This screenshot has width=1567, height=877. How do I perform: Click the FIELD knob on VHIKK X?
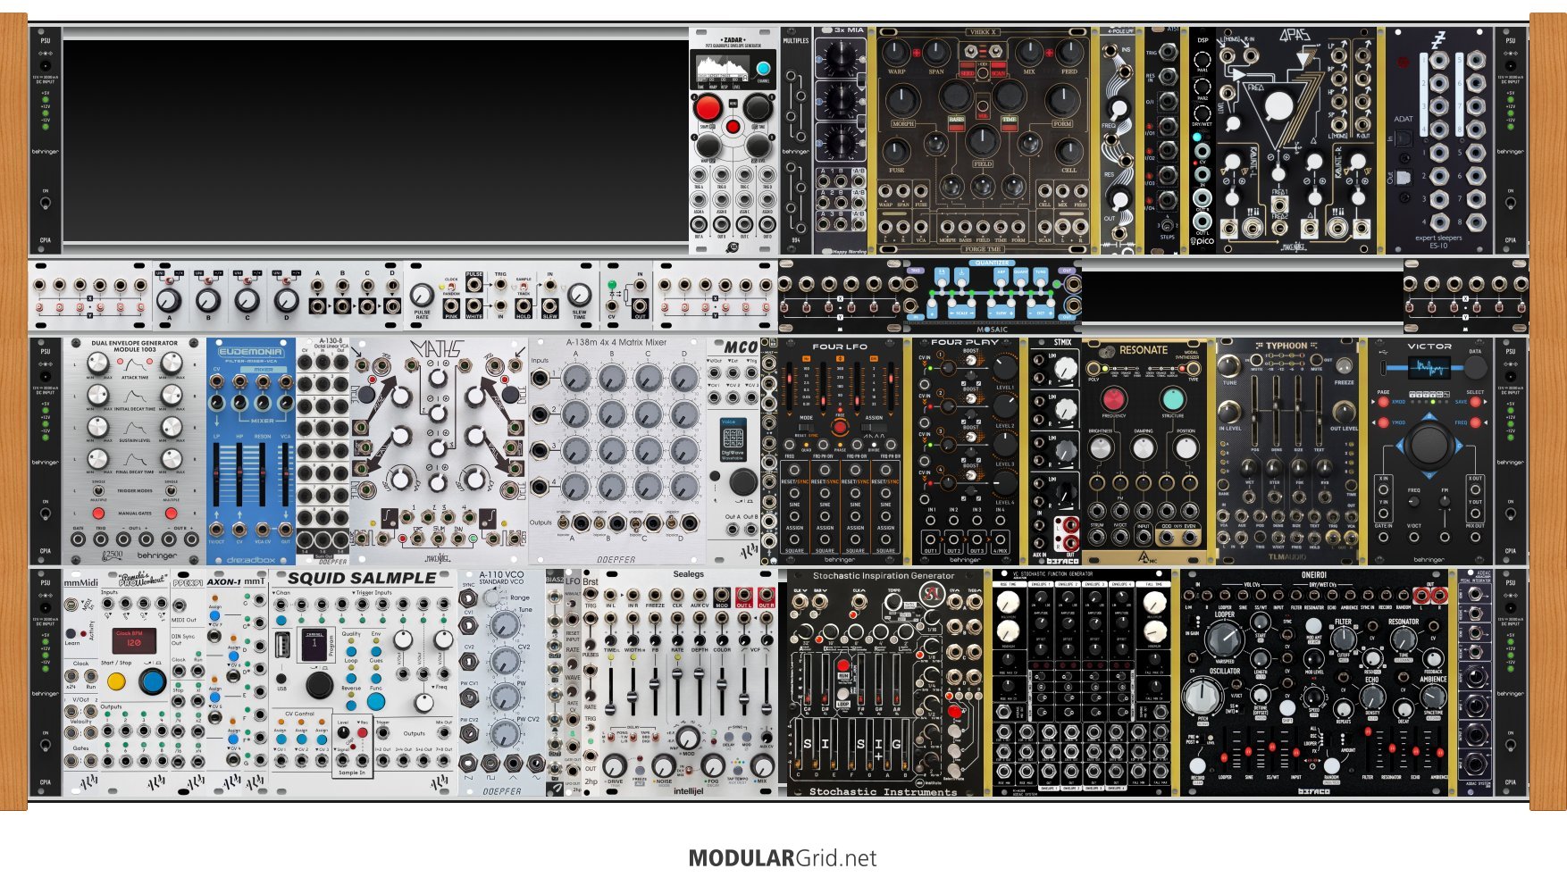tap(982, 142)
